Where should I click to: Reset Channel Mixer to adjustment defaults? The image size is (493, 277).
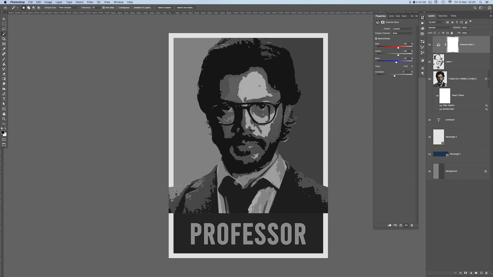coord(401,225)
